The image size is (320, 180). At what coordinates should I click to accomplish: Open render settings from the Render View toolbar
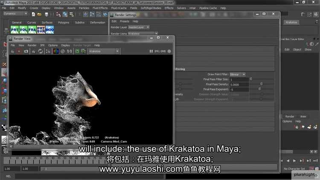pyautogui.click(x=48, y=51)
